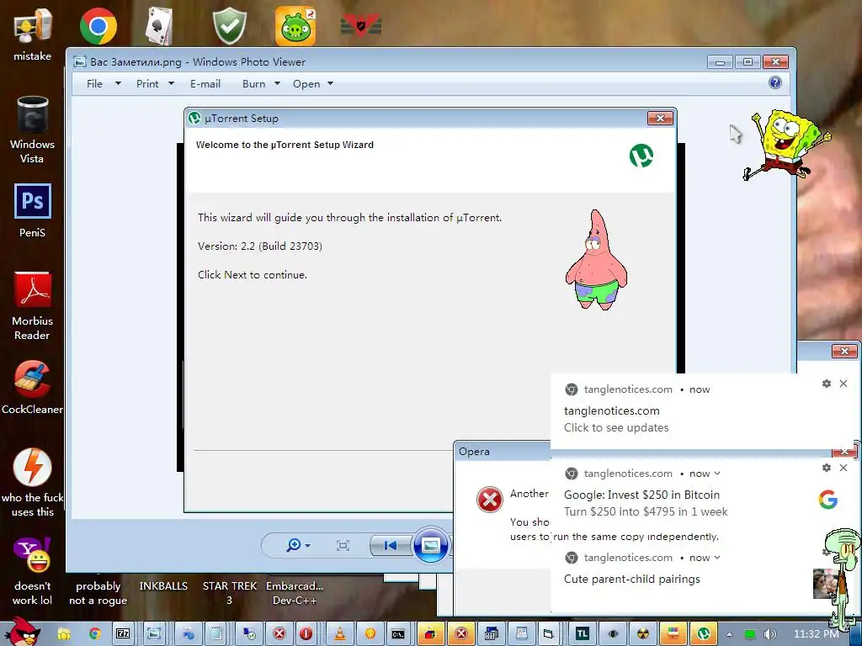The image size is (862, 646).
Task: Go to previous photo in viewer
Action: tap(391, 545)
